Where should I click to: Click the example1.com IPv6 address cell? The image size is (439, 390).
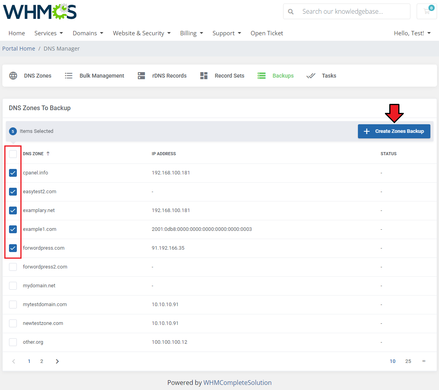202,229
